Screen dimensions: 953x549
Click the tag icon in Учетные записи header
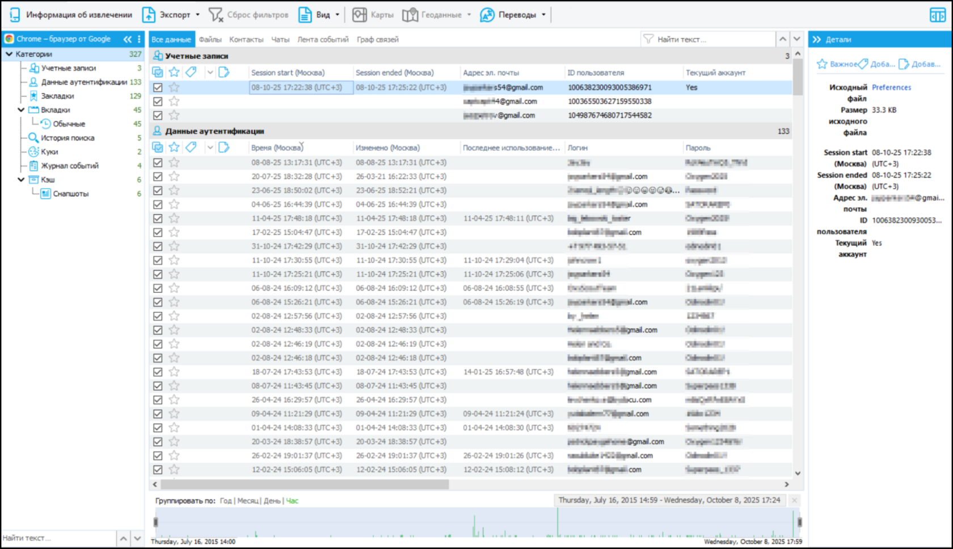point(191,72)
